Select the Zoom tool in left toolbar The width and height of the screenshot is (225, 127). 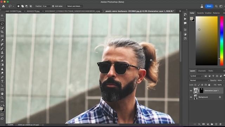[x=2, y=98]
